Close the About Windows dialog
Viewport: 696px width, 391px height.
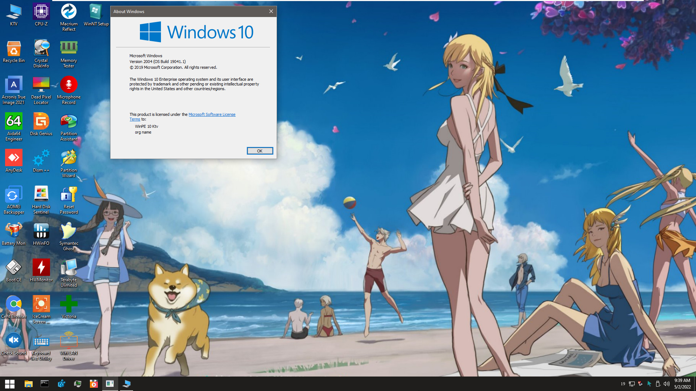271,11
